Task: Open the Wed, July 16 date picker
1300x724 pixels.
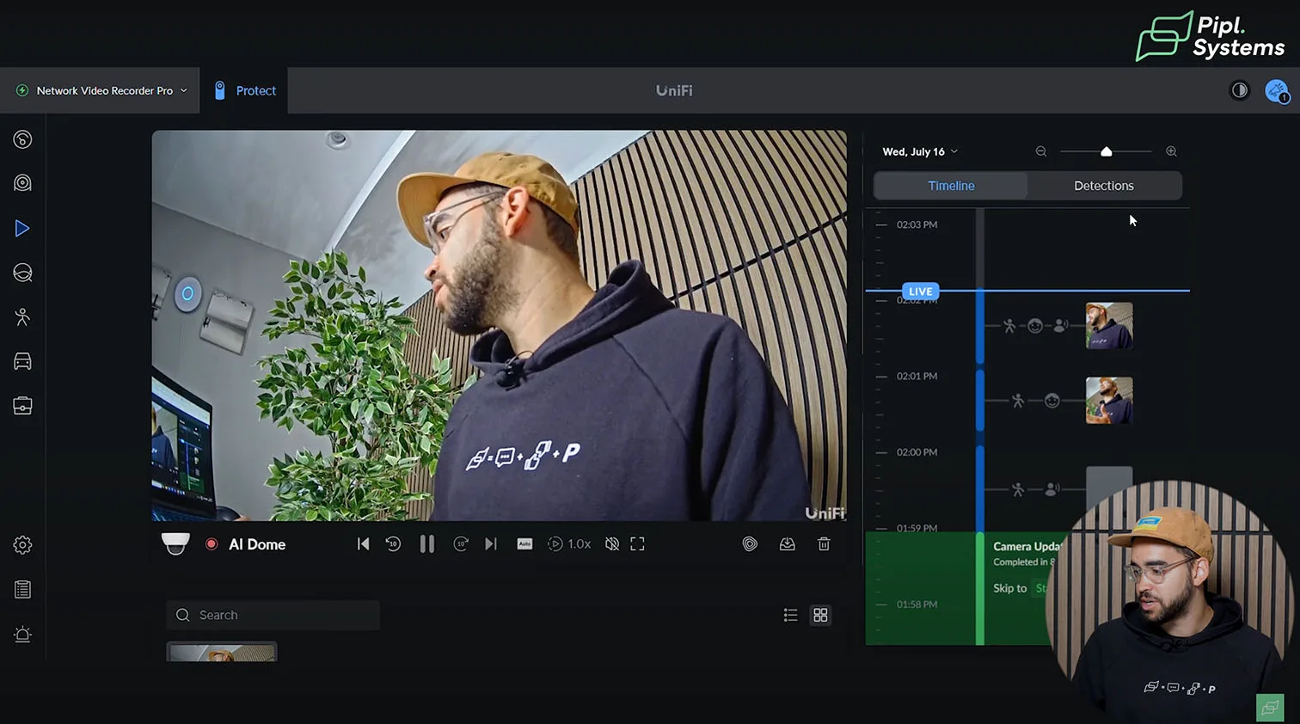Action: pyautogui.click(x=919, y=151)
